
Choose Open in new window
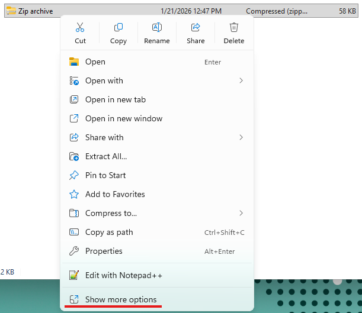click(x=123, y=118)
